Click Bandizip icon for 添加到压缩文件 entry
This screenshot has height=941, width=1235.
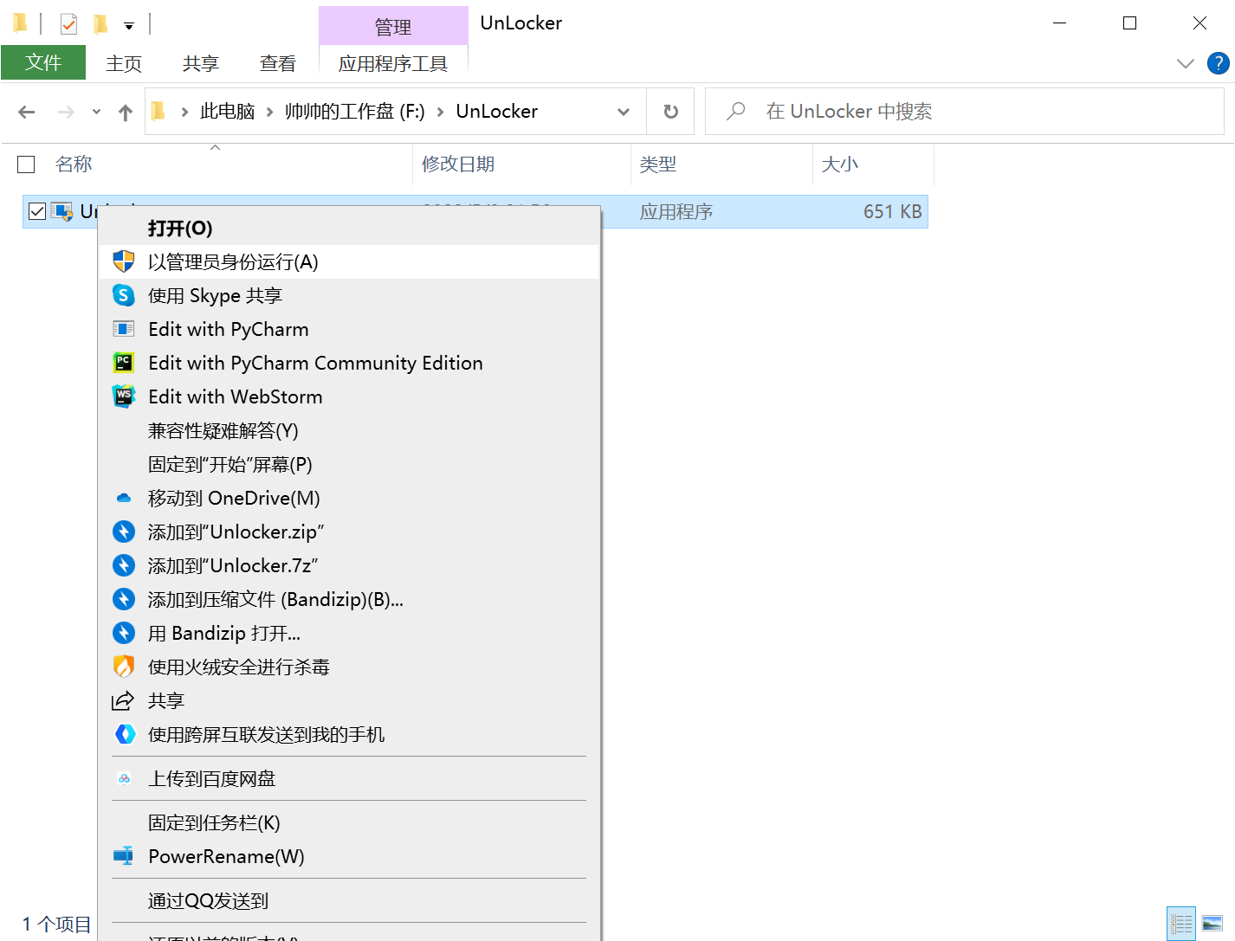tap(124, 599)
